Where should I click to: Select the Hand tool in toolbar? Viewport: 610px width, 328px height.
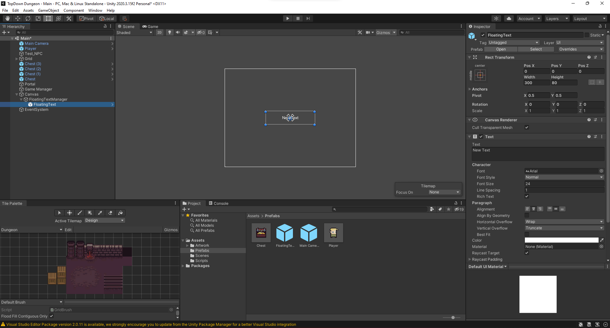click(8, 18)
